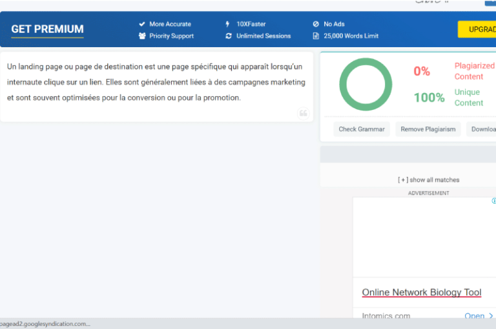Click the 10XFaster text
Viewport: 496px width, 329px height.
coord(251,24)
